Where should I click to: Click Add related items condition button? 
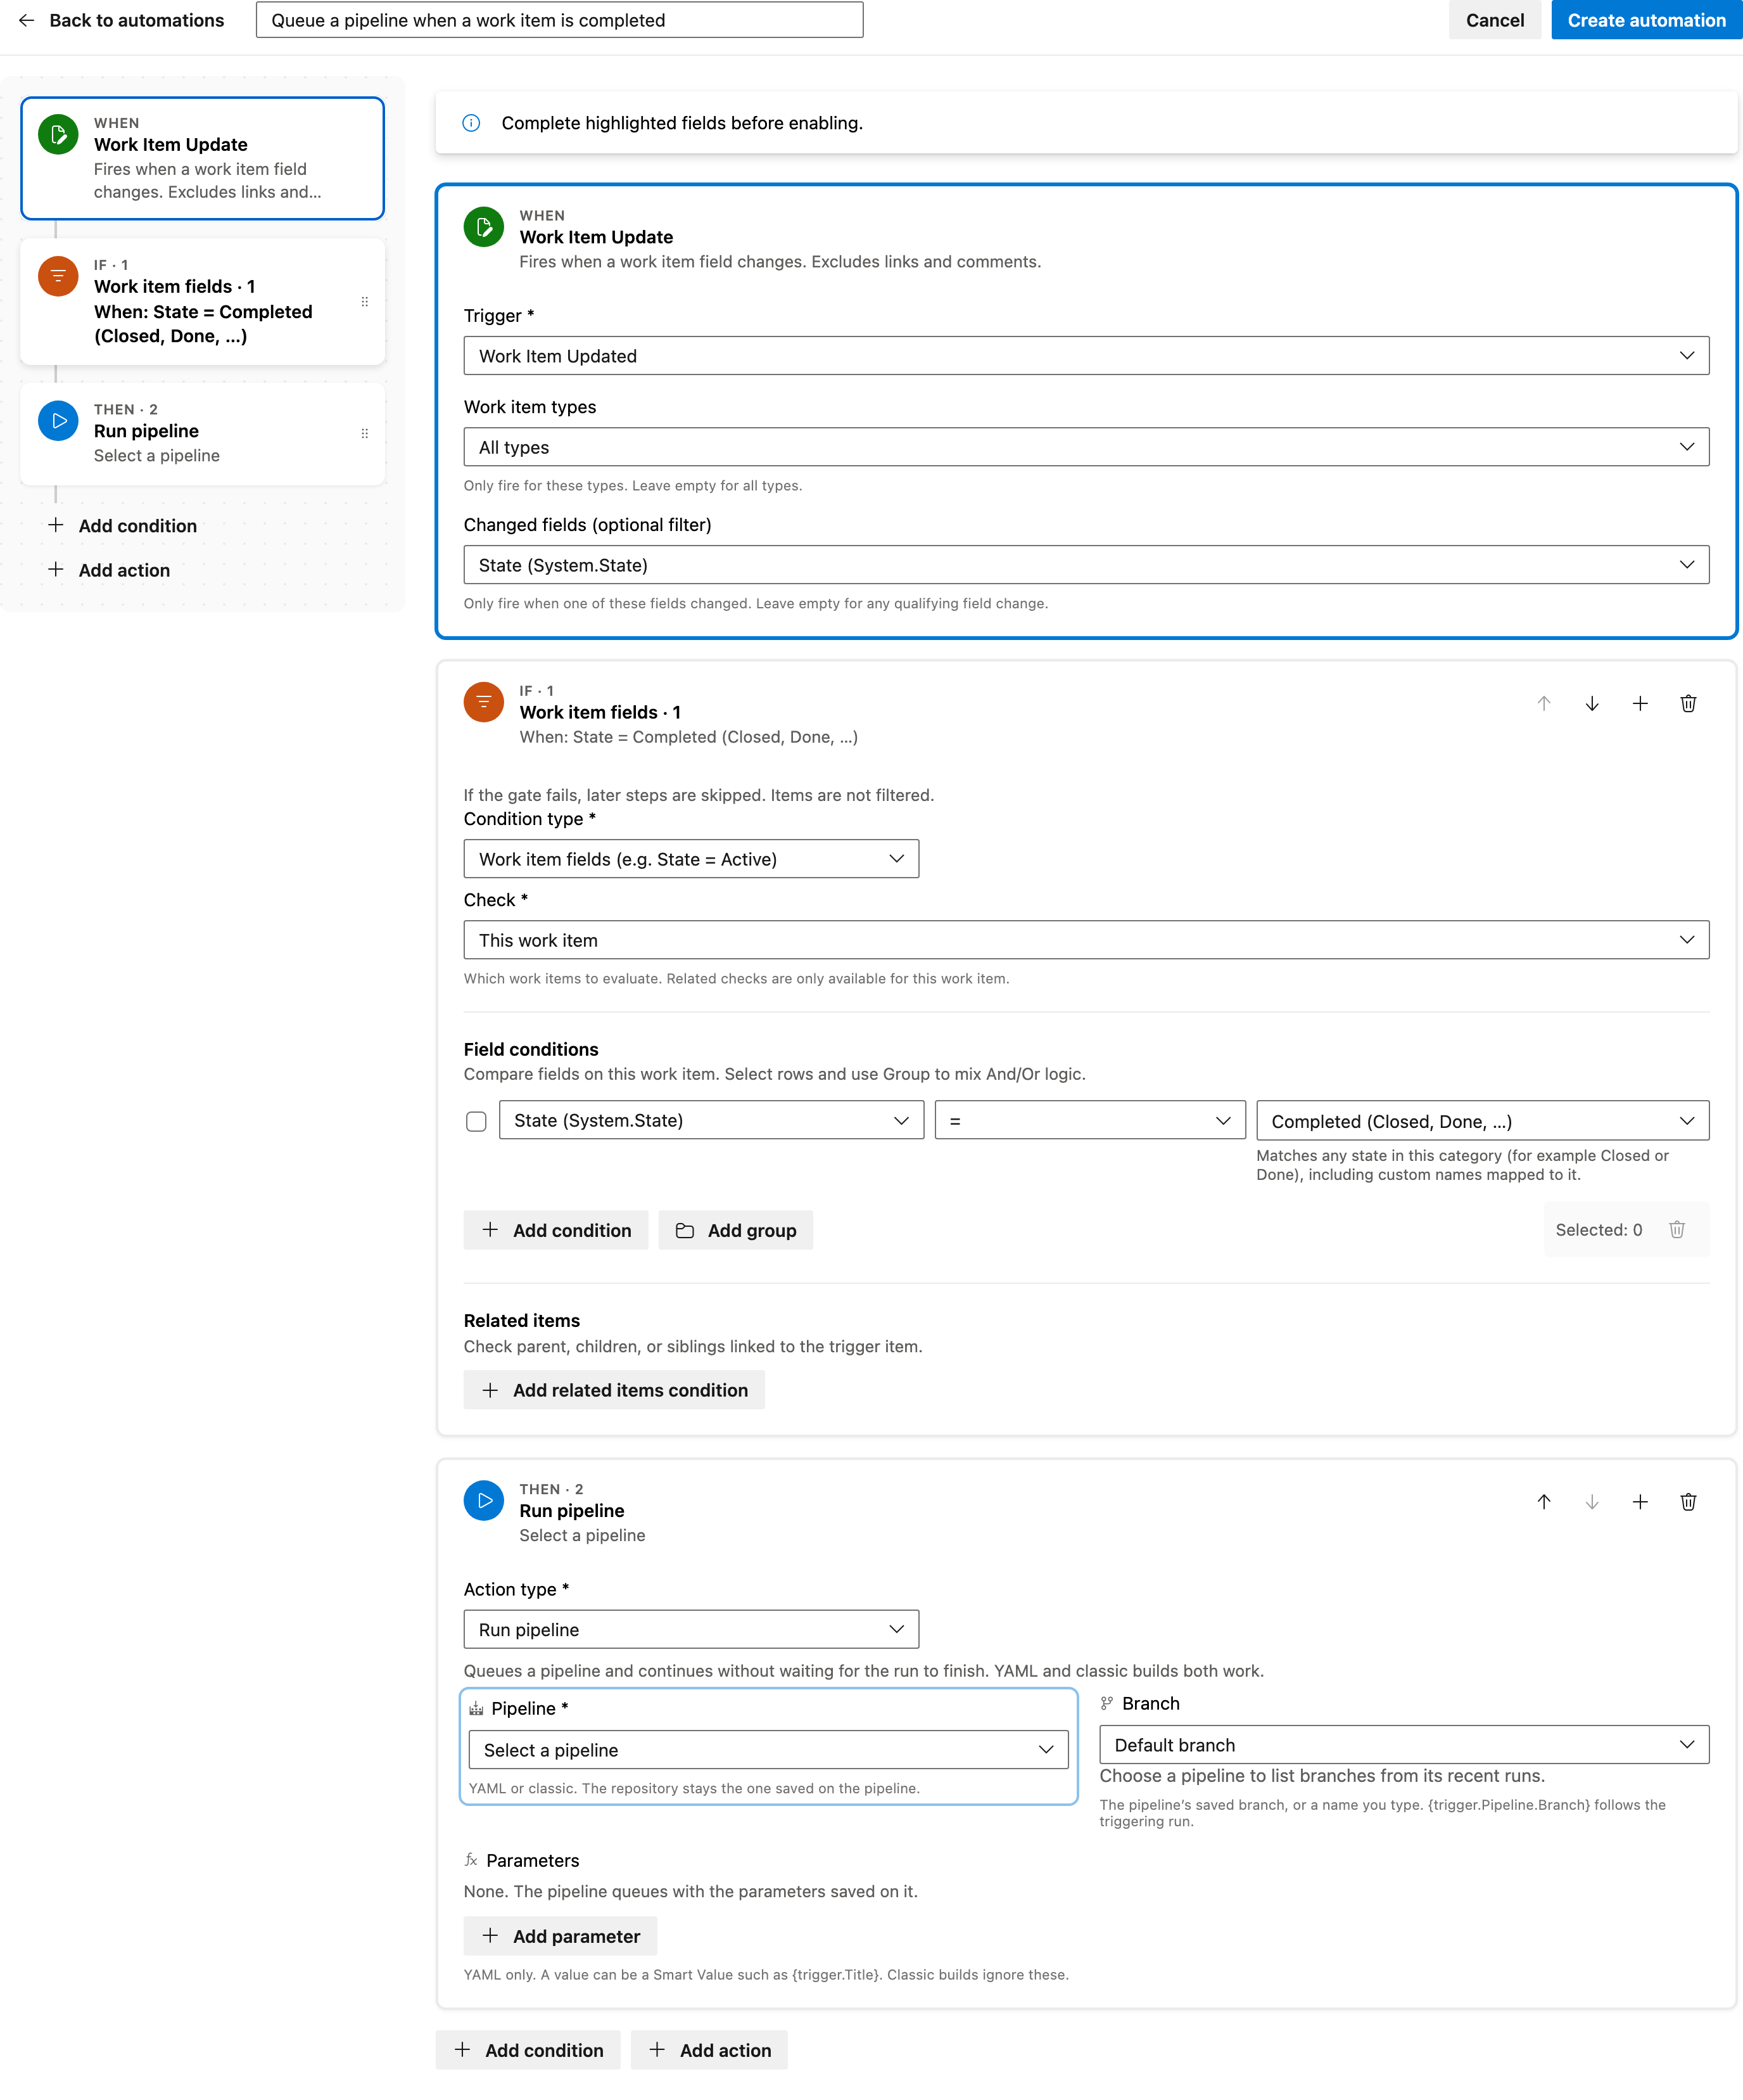click(614, 1390)
